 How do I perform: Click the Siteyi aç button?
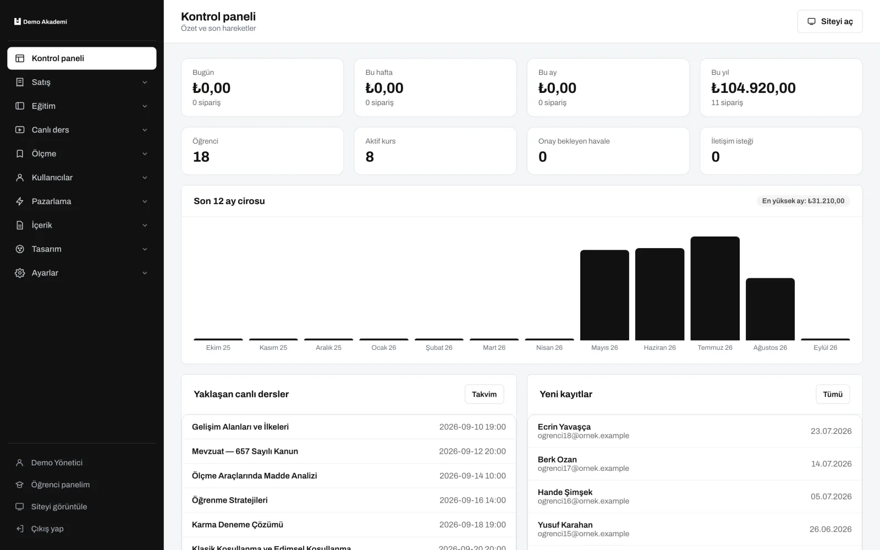tap(830, 21)
